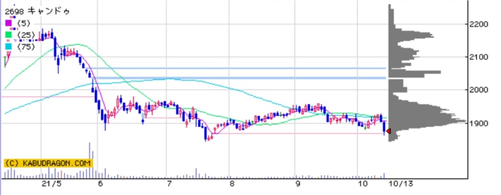Click the 7 month axis label
This screenshot has width=501, height=195.
(x=169, y=184)
